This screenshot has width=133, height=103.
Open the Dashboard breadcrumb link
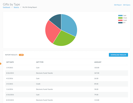(x=6, y=7)
